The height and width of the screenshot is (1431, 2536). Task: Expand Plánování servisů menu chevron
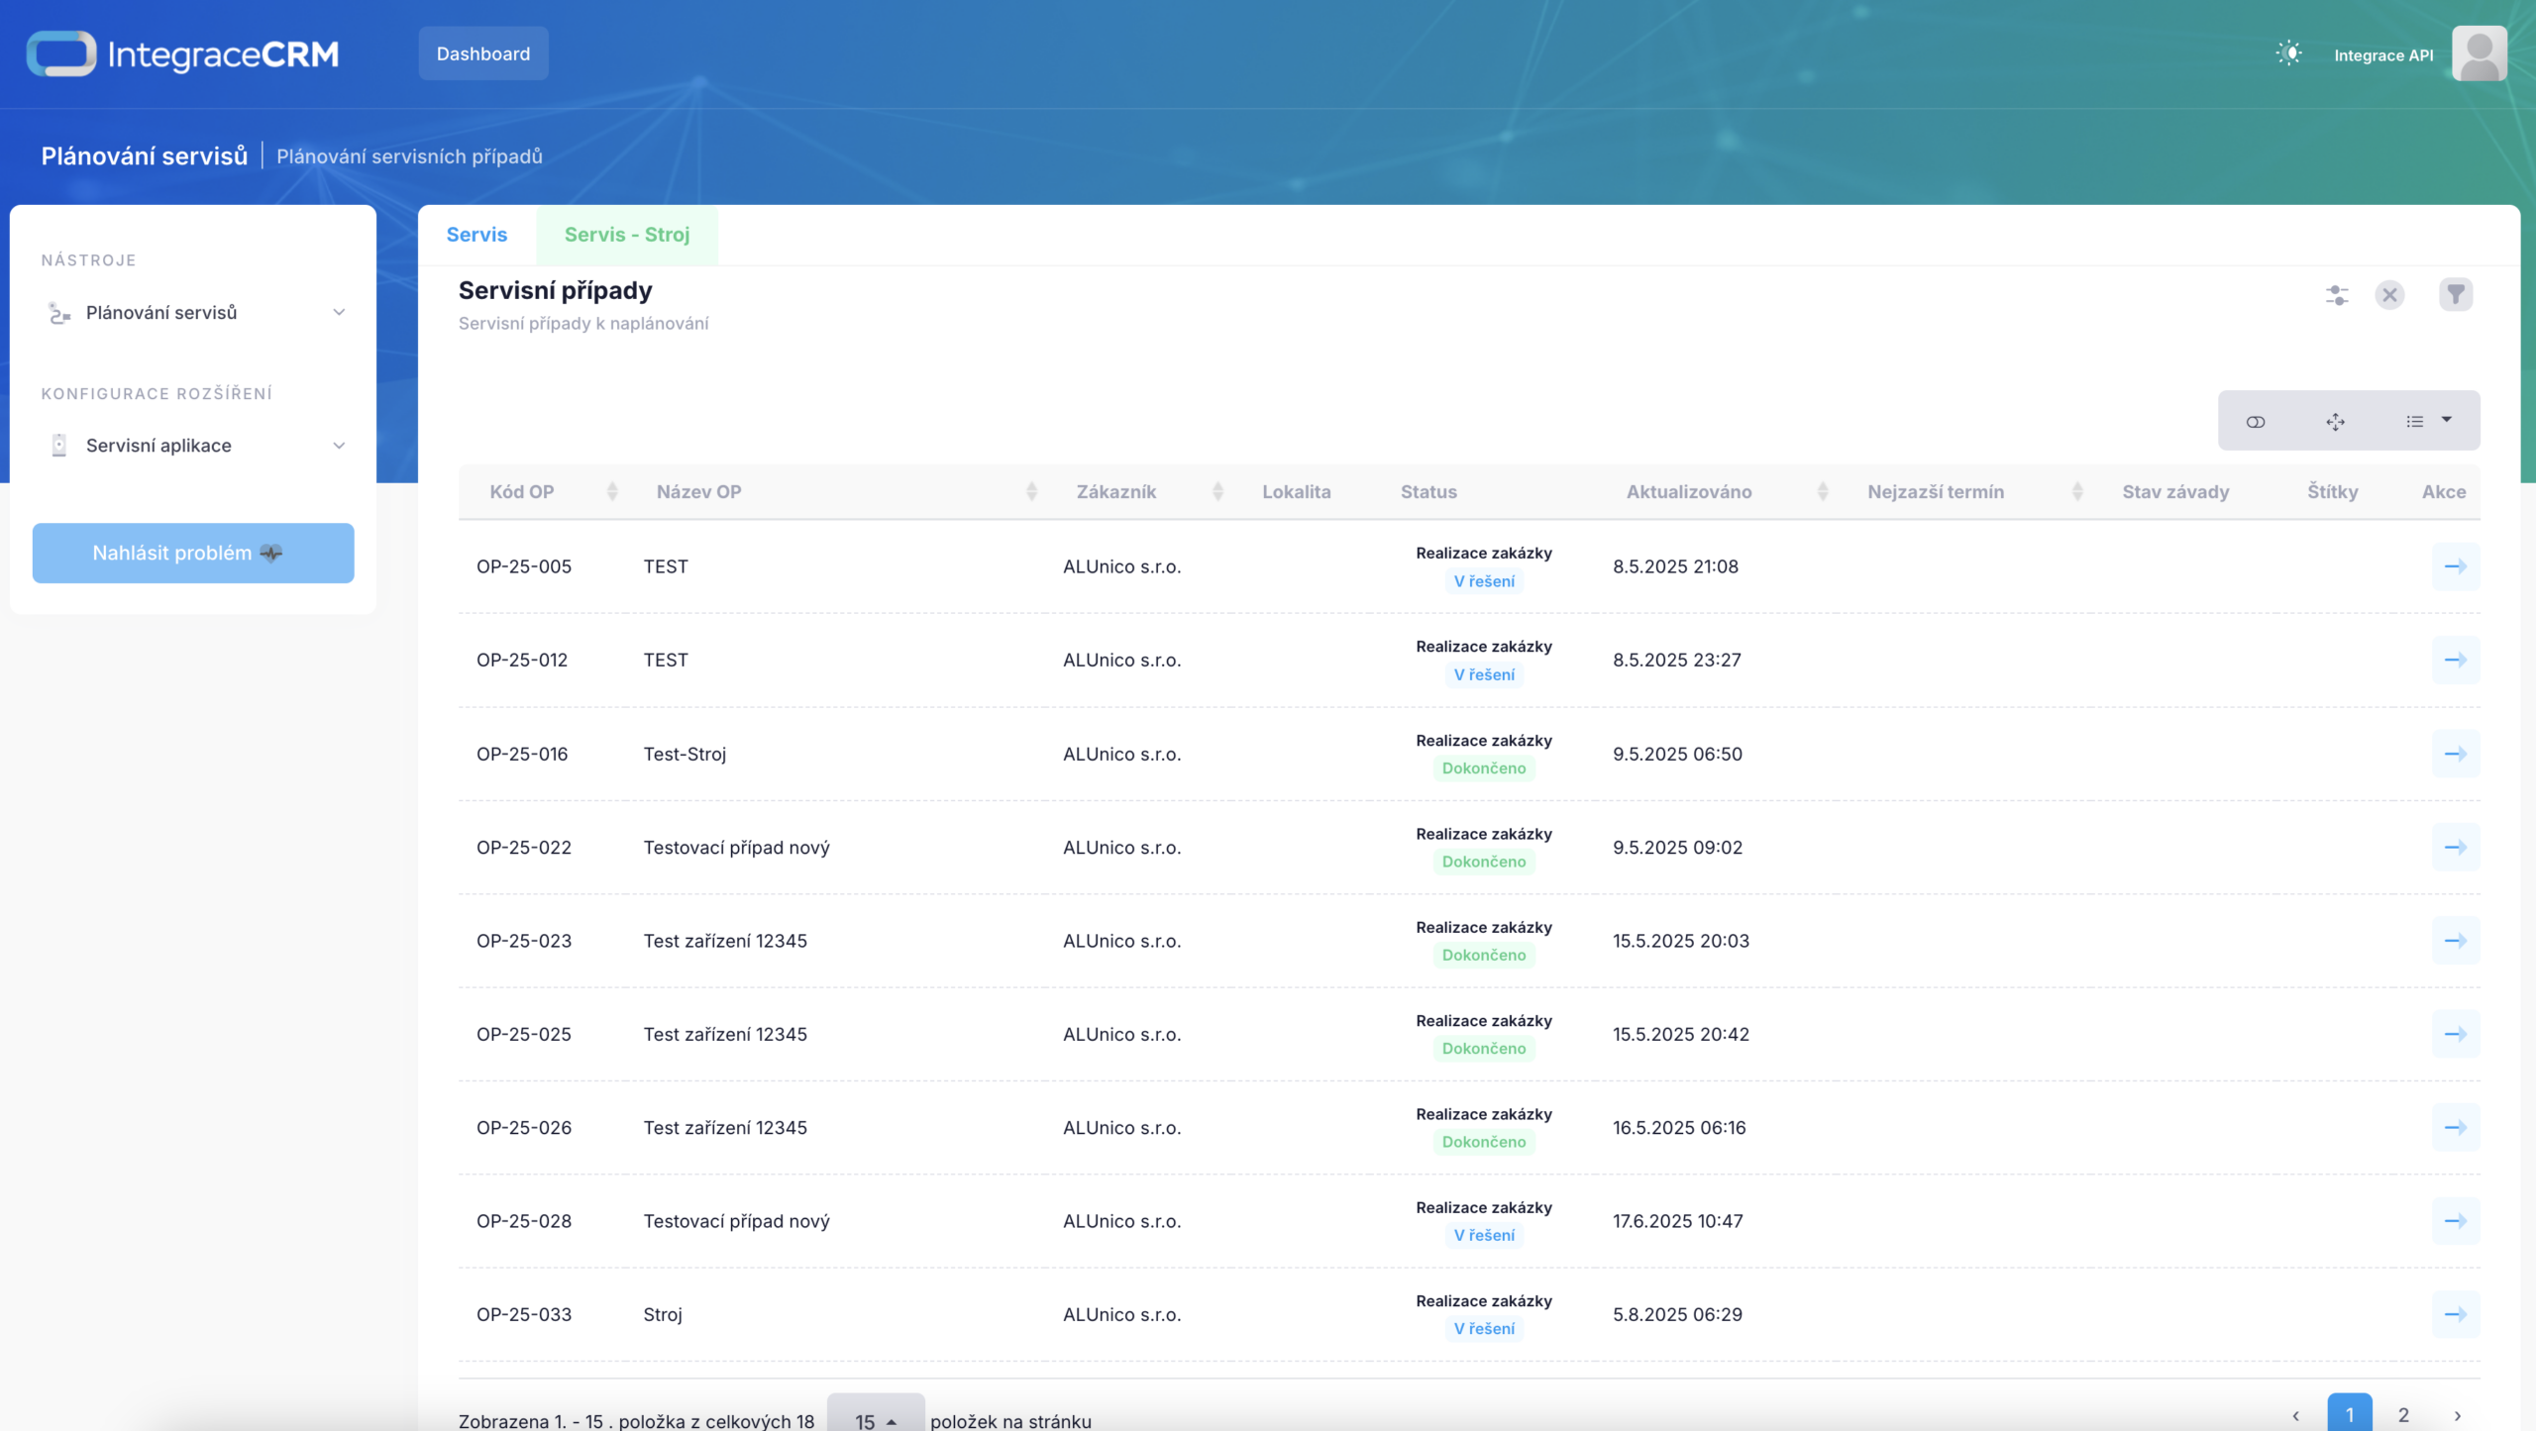pyautogui.click(x=339, y=313)
